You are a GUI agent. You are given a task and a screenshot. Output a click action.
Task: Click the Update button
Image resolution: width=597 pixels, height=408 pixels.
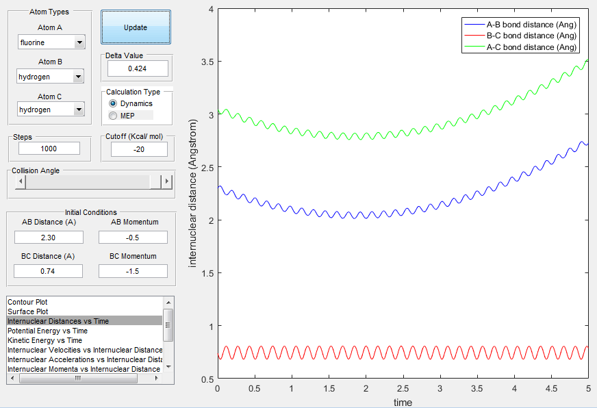[x=135, y=27]
